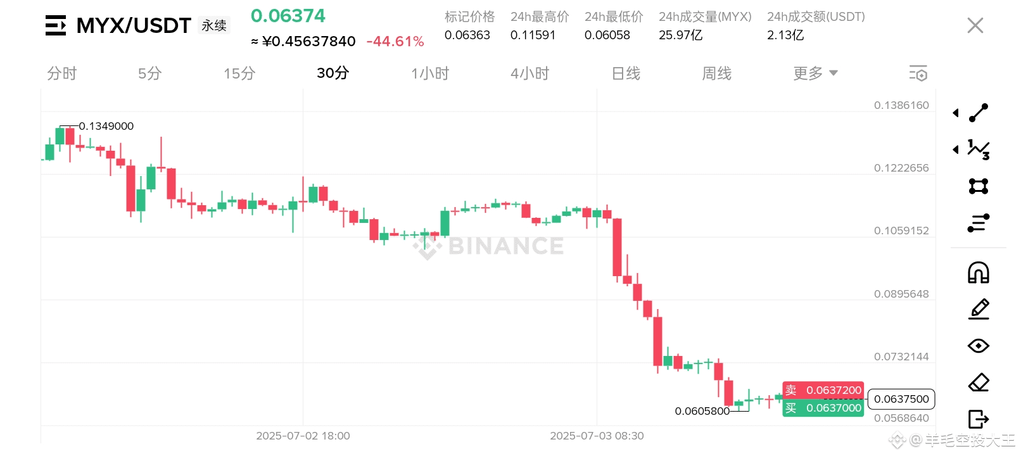This screenshot has width=1021, height=456.
Task: Click the exit drawing mode icon
Action: [979, 419]
